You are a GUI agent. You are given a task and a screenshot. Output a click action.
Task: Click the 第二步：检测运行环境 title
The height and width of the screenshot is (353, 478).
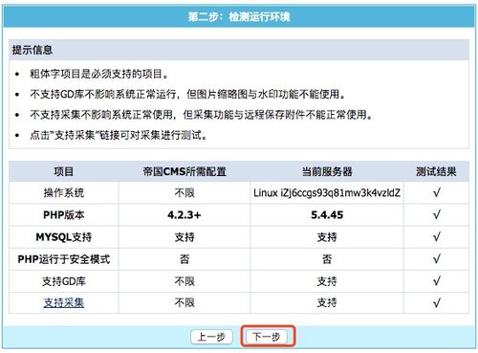click(239, 16)
